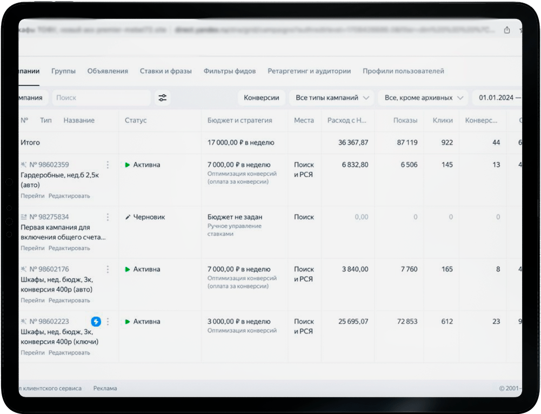This screenshot has height=414, width=541.
Task: Click Редактировать under Первая кампания
Action: 69,248
